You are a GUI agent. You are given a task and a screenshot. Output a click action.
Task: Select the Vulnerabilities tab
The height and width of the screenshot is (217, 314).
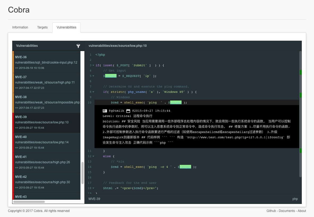[x=66, y=27]
